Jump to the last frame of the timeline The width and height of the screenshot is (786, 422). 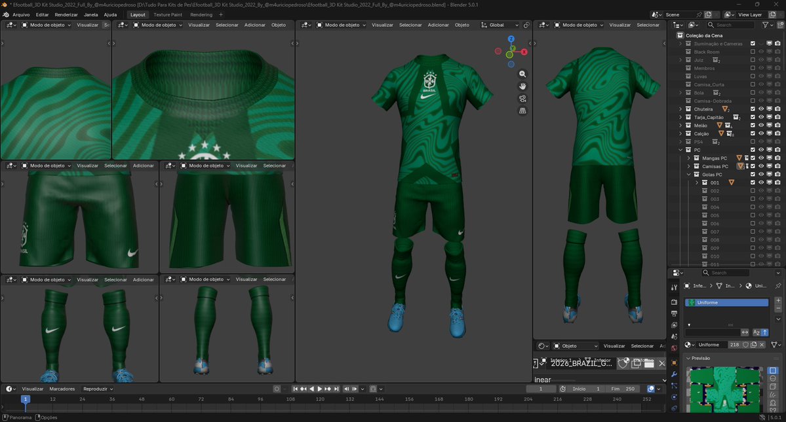(336, 389)
